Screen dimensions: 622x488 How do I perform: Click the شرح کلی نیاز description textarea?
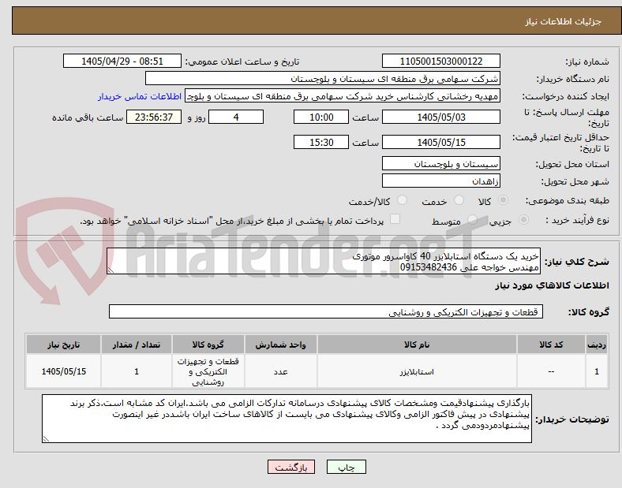pos(324,262)
